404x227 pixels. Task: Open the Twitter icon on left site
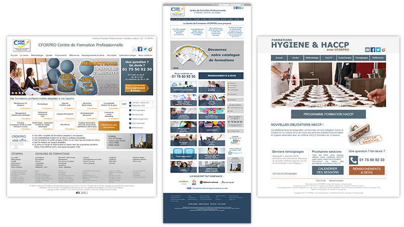click(x=145, y=49)
